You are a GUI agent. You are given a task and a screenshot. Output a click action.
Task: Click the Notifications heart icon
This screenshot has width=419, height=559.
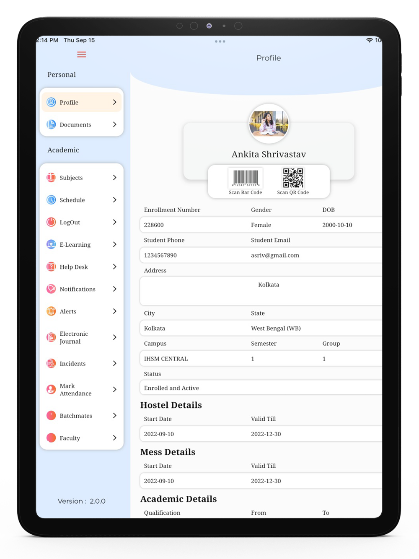coord(51,289)
